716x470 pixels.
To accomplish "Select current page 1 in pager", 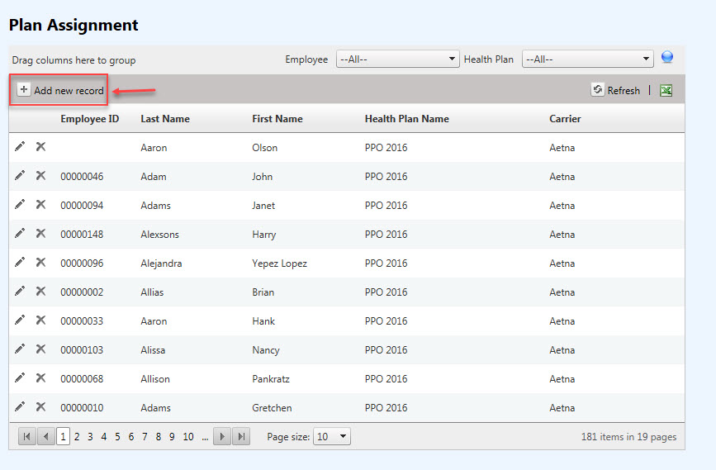I will click(63, 436).
